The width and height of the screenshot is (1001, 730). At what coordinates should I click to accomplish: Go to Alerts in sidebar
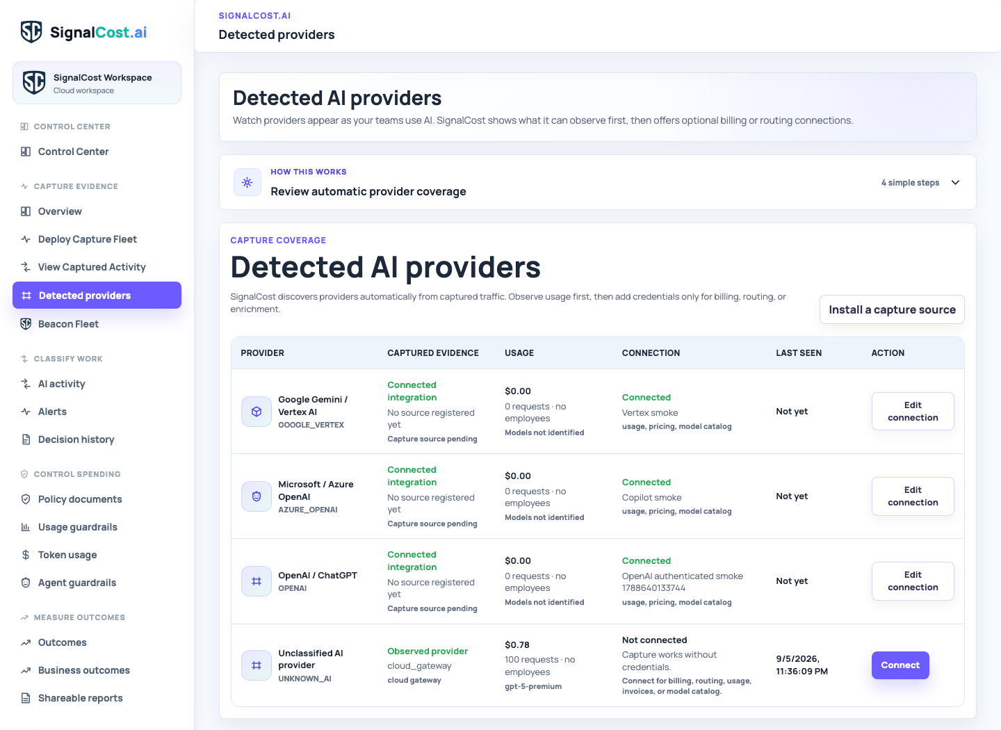[x=97, y=412]
